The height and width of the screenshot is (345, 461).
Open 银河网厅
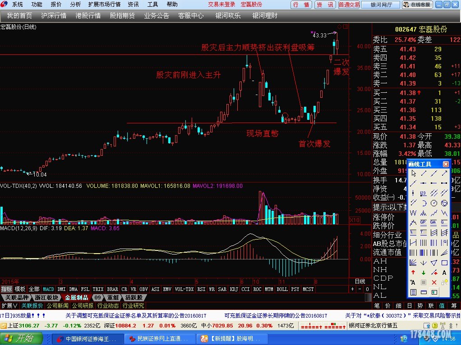pyautogui.click(x=381, y=5)
